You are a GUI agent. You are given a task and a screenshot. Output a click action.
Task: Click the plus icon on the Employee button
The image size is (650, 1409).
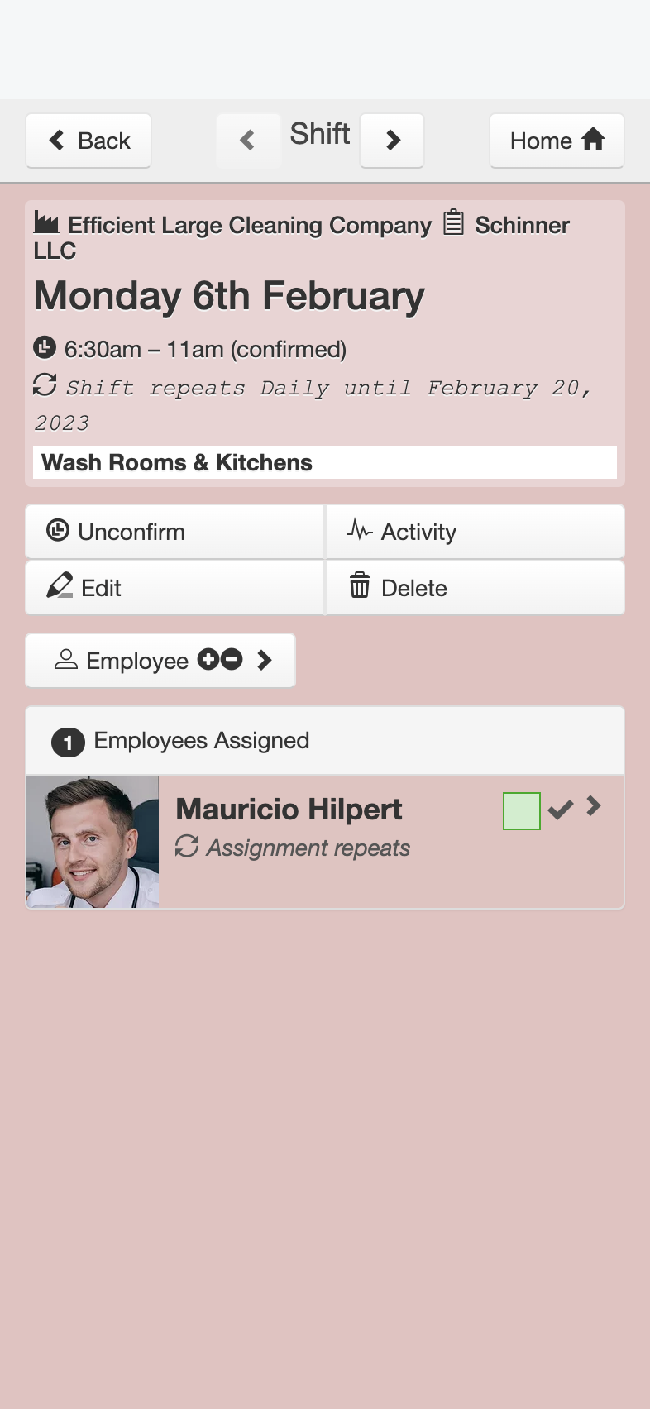point(208,659)
